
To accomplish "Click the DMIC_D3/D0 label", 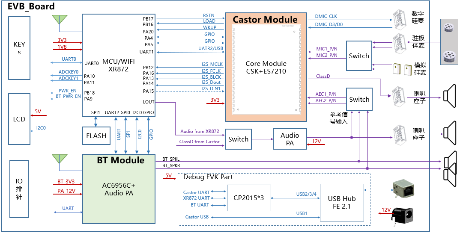I will tap(329, 25).
